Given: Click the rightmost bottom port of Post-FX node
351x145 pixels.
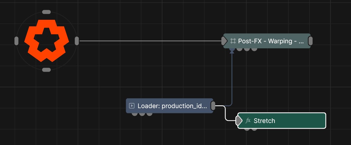Looking at the screenshot, I should pyautogui.click(x=254, y=49).
